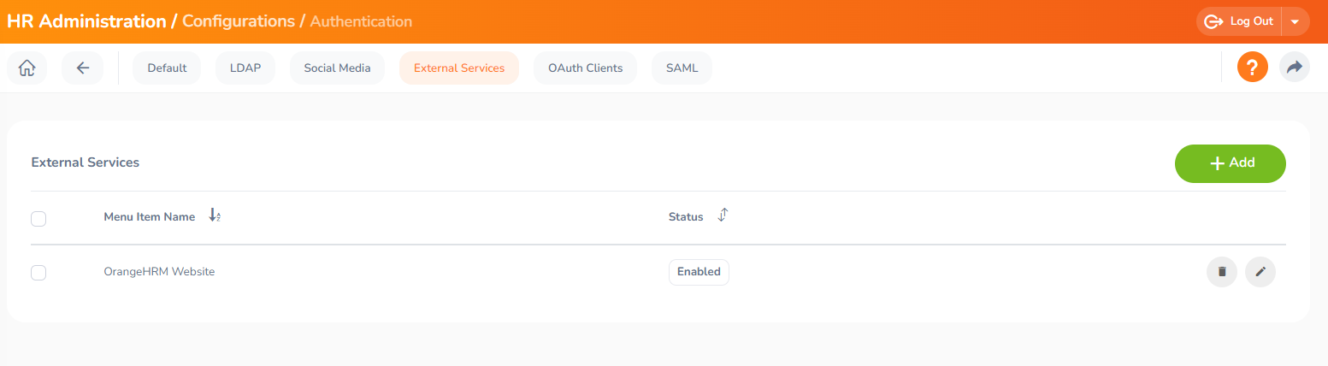Select the OAuth Clients tab

tap(585, 68)
